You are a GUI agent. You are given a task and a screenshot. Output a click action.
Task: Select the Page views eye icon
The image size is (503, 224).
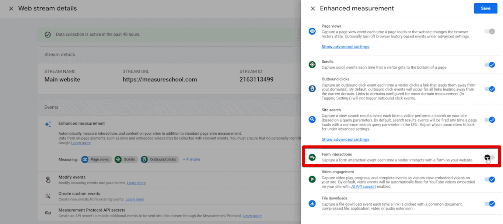point(312,31)
